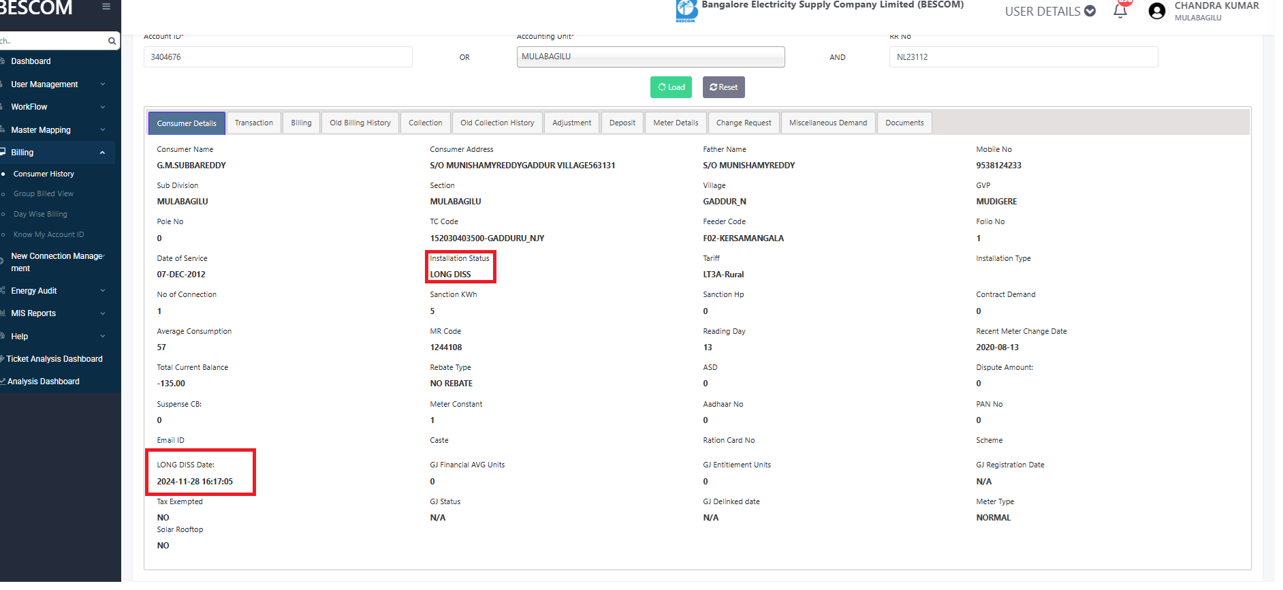Image resolution: width=1283 pixels, height=590 pixels.
Task: Open Group Billed View item
Action: pyautogui.click(x=44, y=194)
